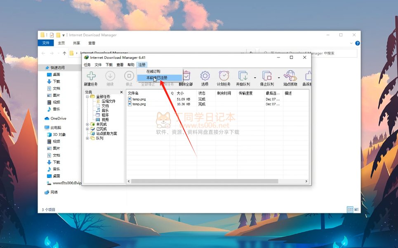Choose 在线订购 from the 注册 menu
This screenshot has height=248, width=398.
pyautogui.click(x=160, y=72)
